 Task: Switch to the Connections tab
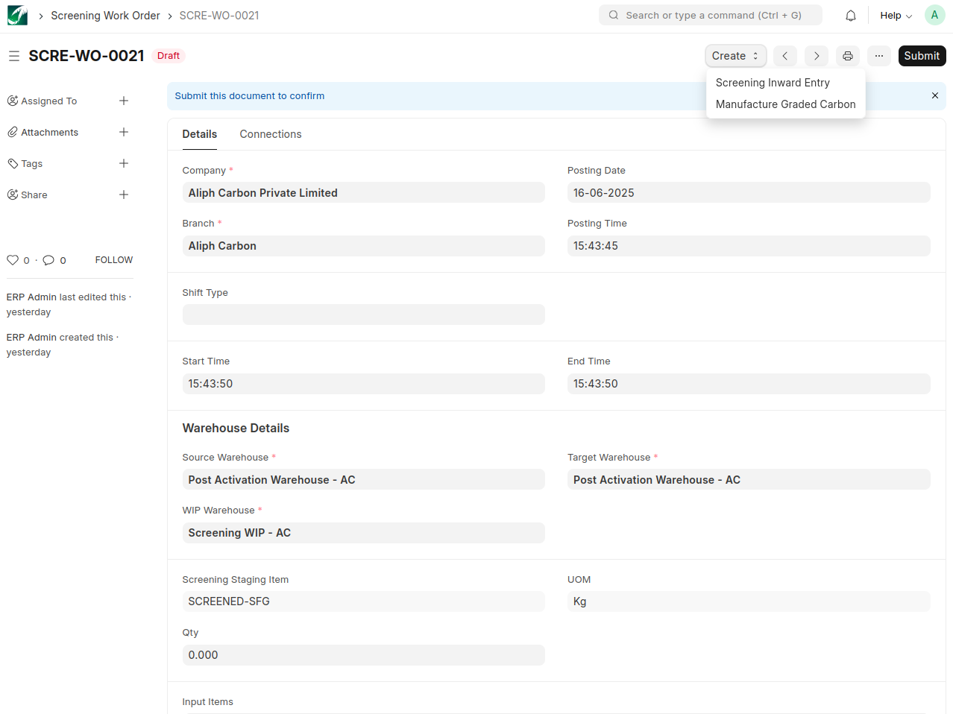point(271,134)
